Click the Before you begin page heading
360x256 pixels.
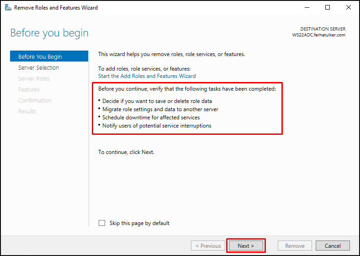click(x=49, y=33)
